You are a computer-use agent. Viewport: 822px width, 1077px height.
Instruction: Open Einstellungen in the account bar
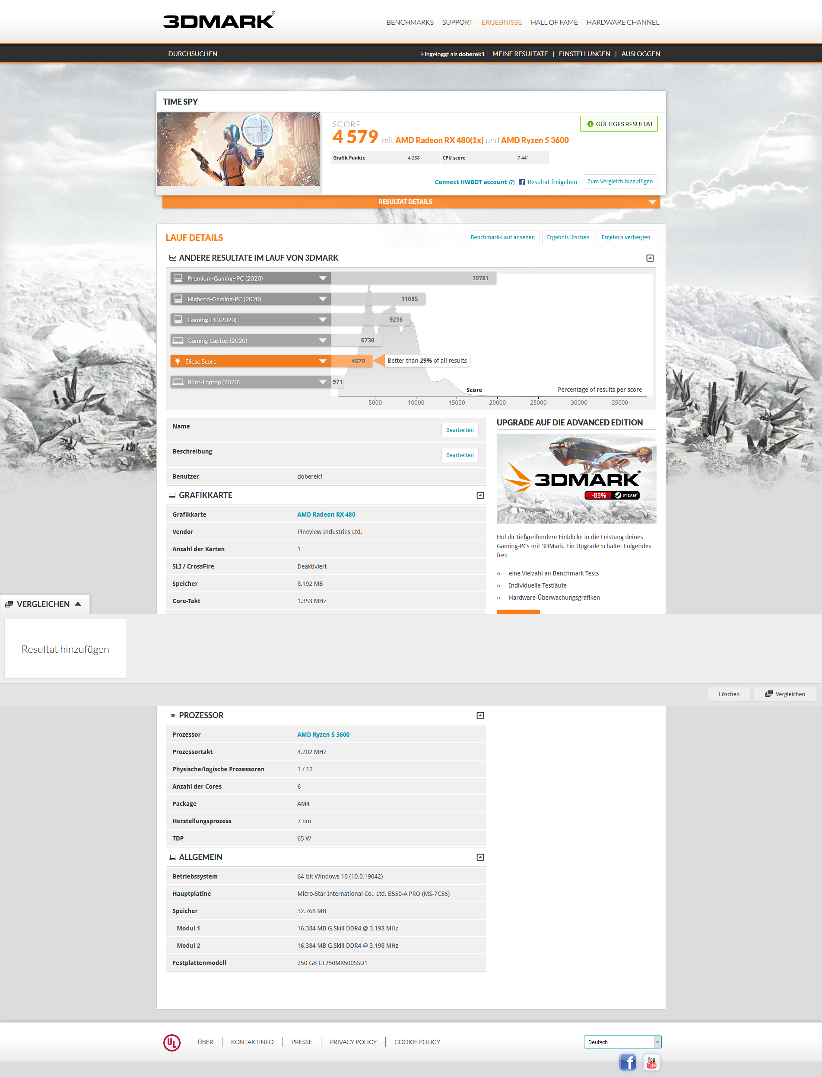(584, 54)
